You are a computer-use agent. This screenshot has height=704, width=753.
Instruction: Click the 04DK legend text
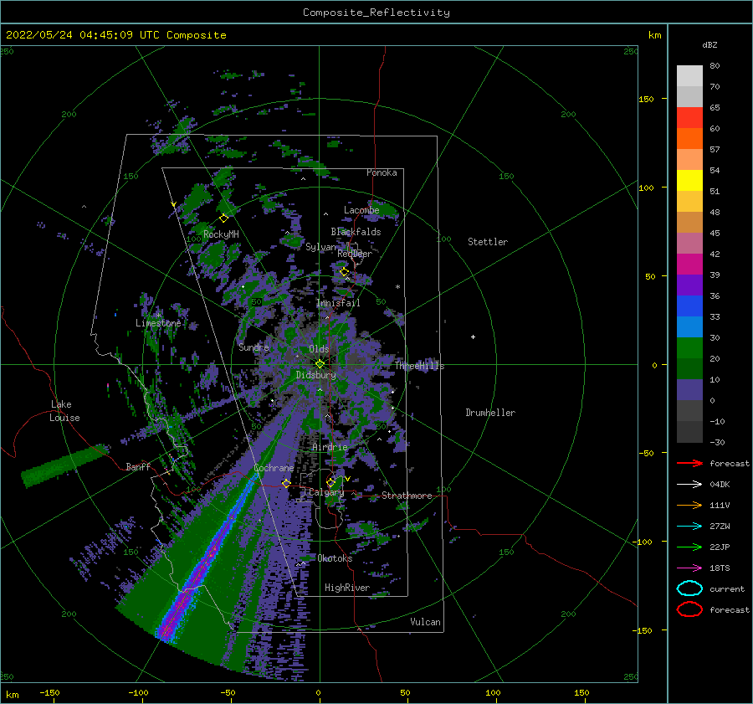coord(720,484)
